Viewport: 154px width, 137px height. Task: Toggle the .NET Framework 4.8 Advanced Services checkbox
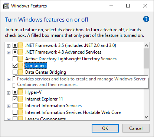15,52
